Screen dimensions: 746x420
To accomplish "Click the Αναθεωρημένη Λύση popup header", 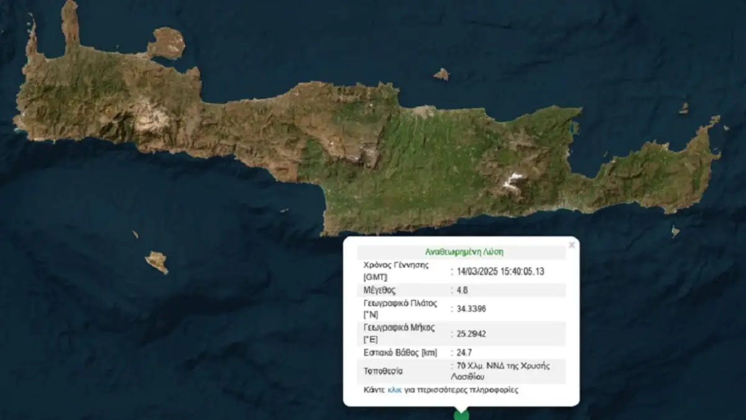I will pos(465,251).
